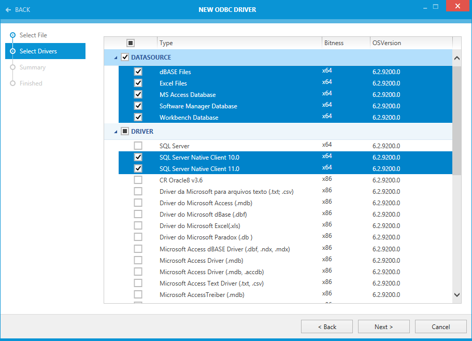Collapse the DRIVER group
The image size is (472, 341).
115,131
